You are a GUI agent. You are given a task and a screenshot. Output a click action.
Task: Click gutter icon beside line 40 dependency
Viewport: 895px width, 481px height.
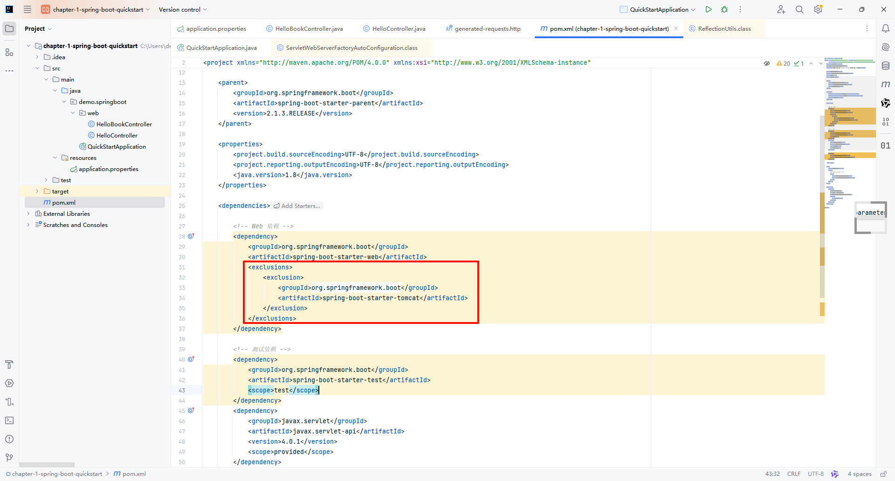tap(191, 359)
